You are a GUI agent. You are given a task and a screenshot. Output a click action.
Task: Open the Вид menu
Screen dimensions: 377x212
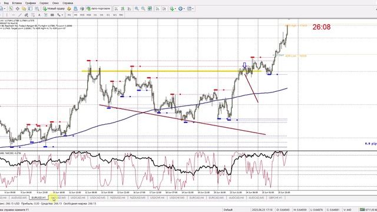coord(6,3)
